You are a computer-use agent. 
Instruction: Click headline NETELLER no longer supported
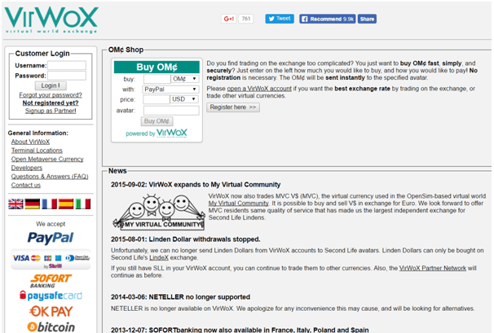(x=180, y=297)
